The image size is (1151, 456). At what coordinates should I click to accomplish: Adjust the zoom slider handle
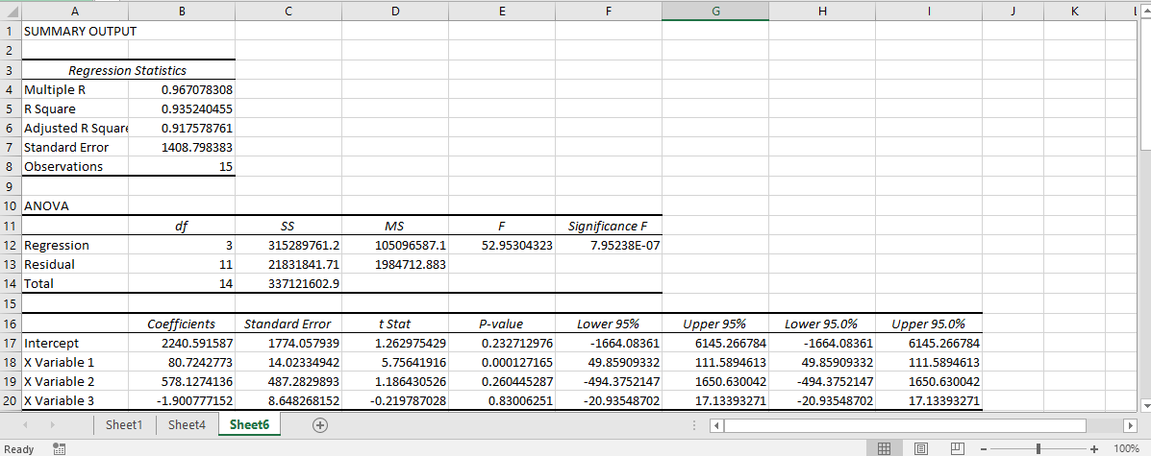point(1038,448)
